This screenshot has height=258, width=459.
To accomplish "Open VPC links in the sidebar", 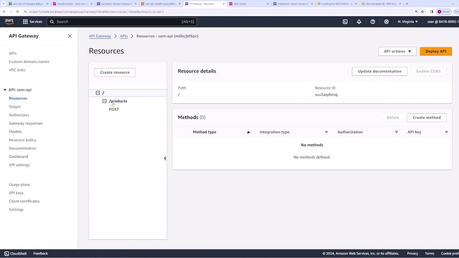I will [x=17, y=70].
